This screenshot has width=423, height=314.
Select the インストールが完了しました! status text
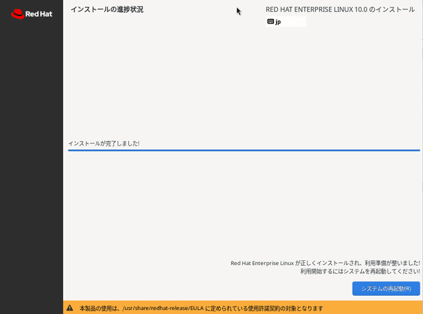click(104, 144)
